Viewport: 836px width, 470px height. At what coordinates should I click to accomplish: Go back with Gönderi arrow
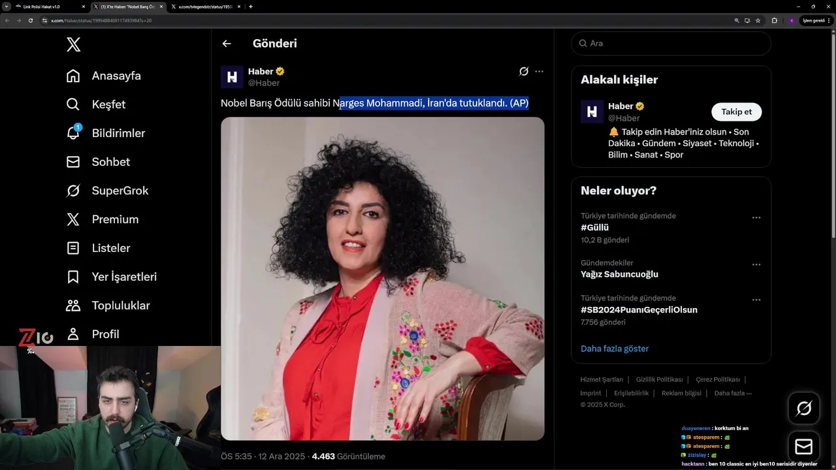click(x=227, y=44)
